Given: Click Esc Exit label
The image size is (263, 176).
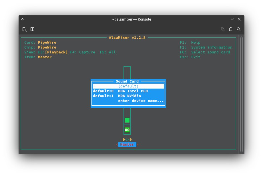Looking at the screenshot, I should coord(190,57).
